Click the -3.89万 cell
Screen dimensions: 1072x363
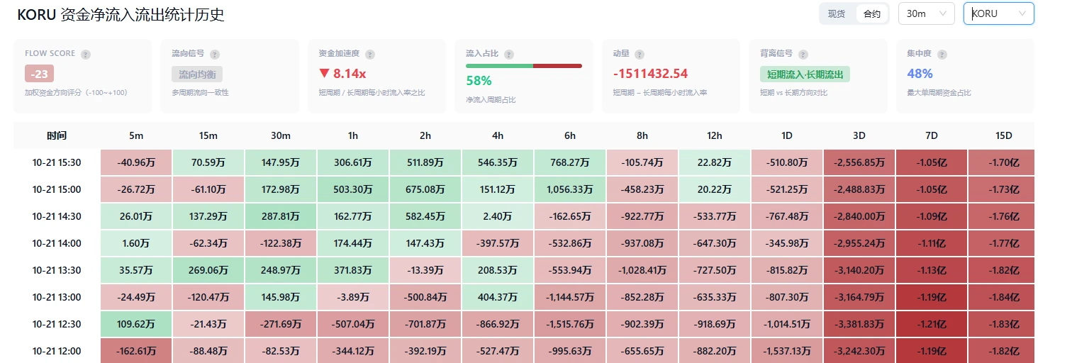coord(353,297)
